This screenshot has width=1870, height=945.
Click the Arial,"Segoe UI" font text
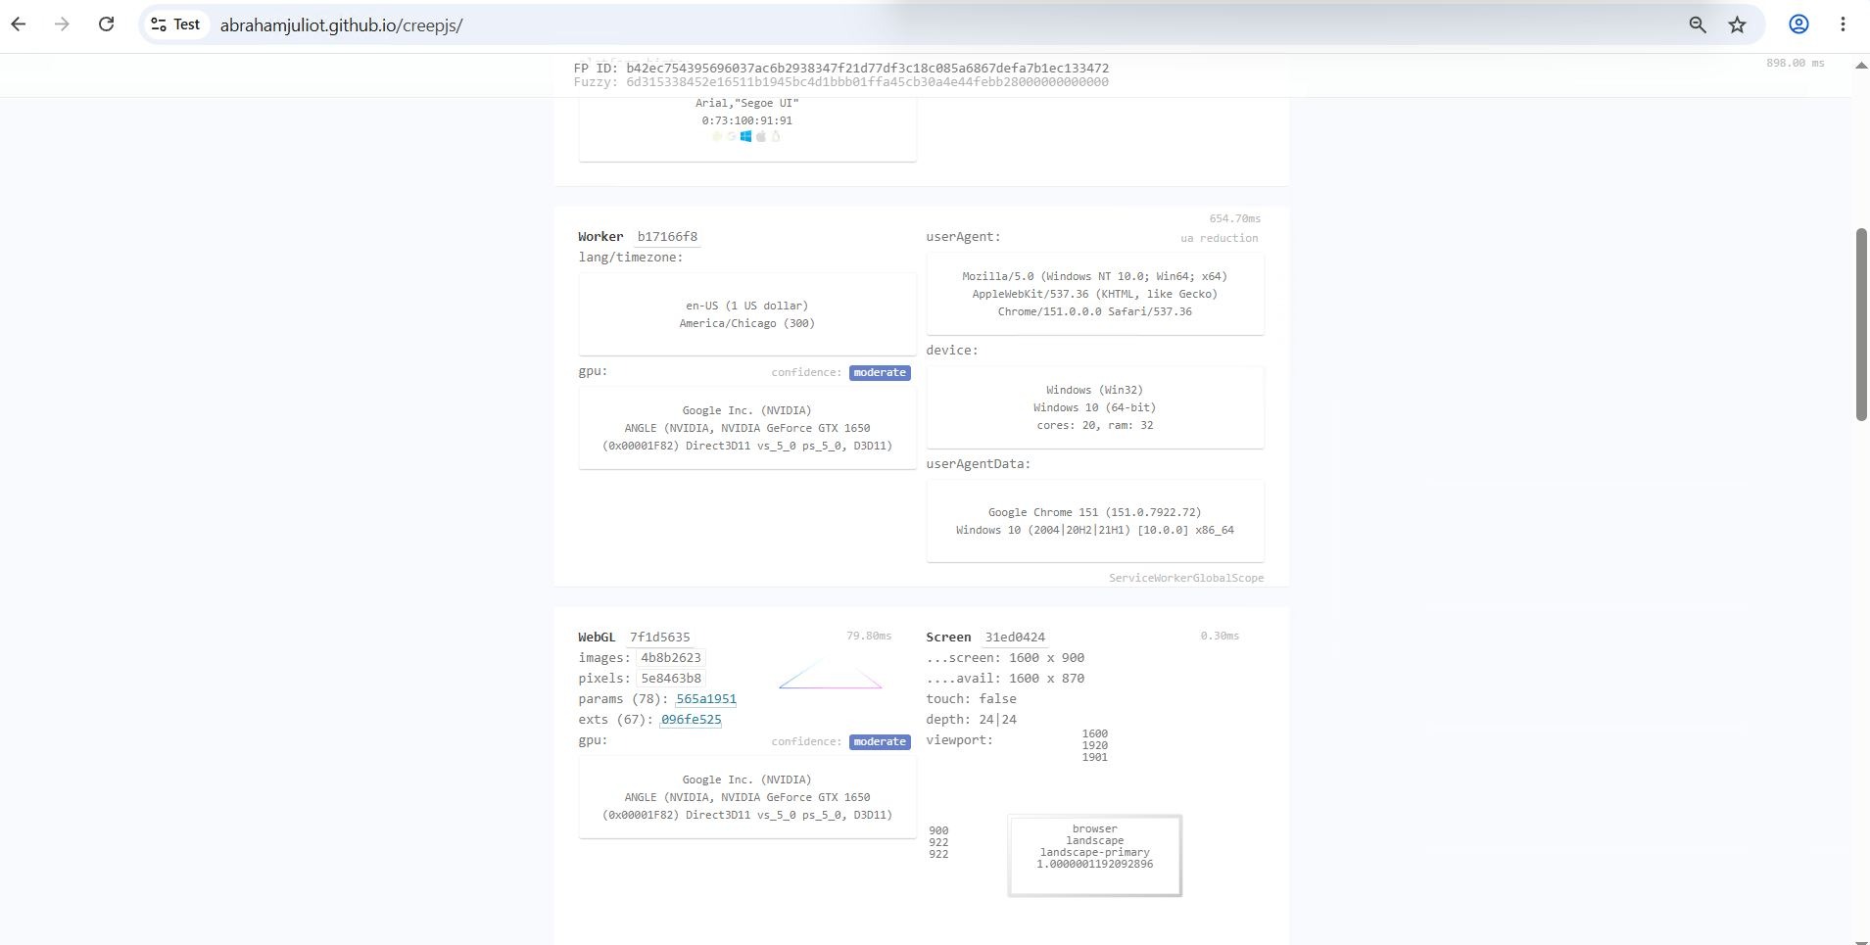[x=747, y=103]
